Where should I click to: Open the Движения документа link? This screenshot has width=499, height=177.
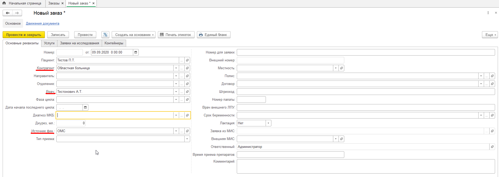(x=42, y=24)
